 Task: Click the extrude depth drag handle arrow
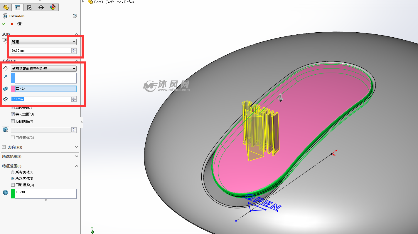[280, 98]
